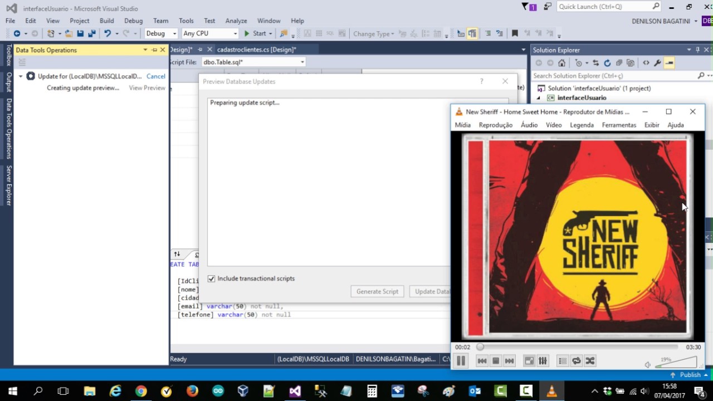Collapse the Update for (LocalDB) operation node
This screenshot has width=713, height=401.
tap(21, 76)
